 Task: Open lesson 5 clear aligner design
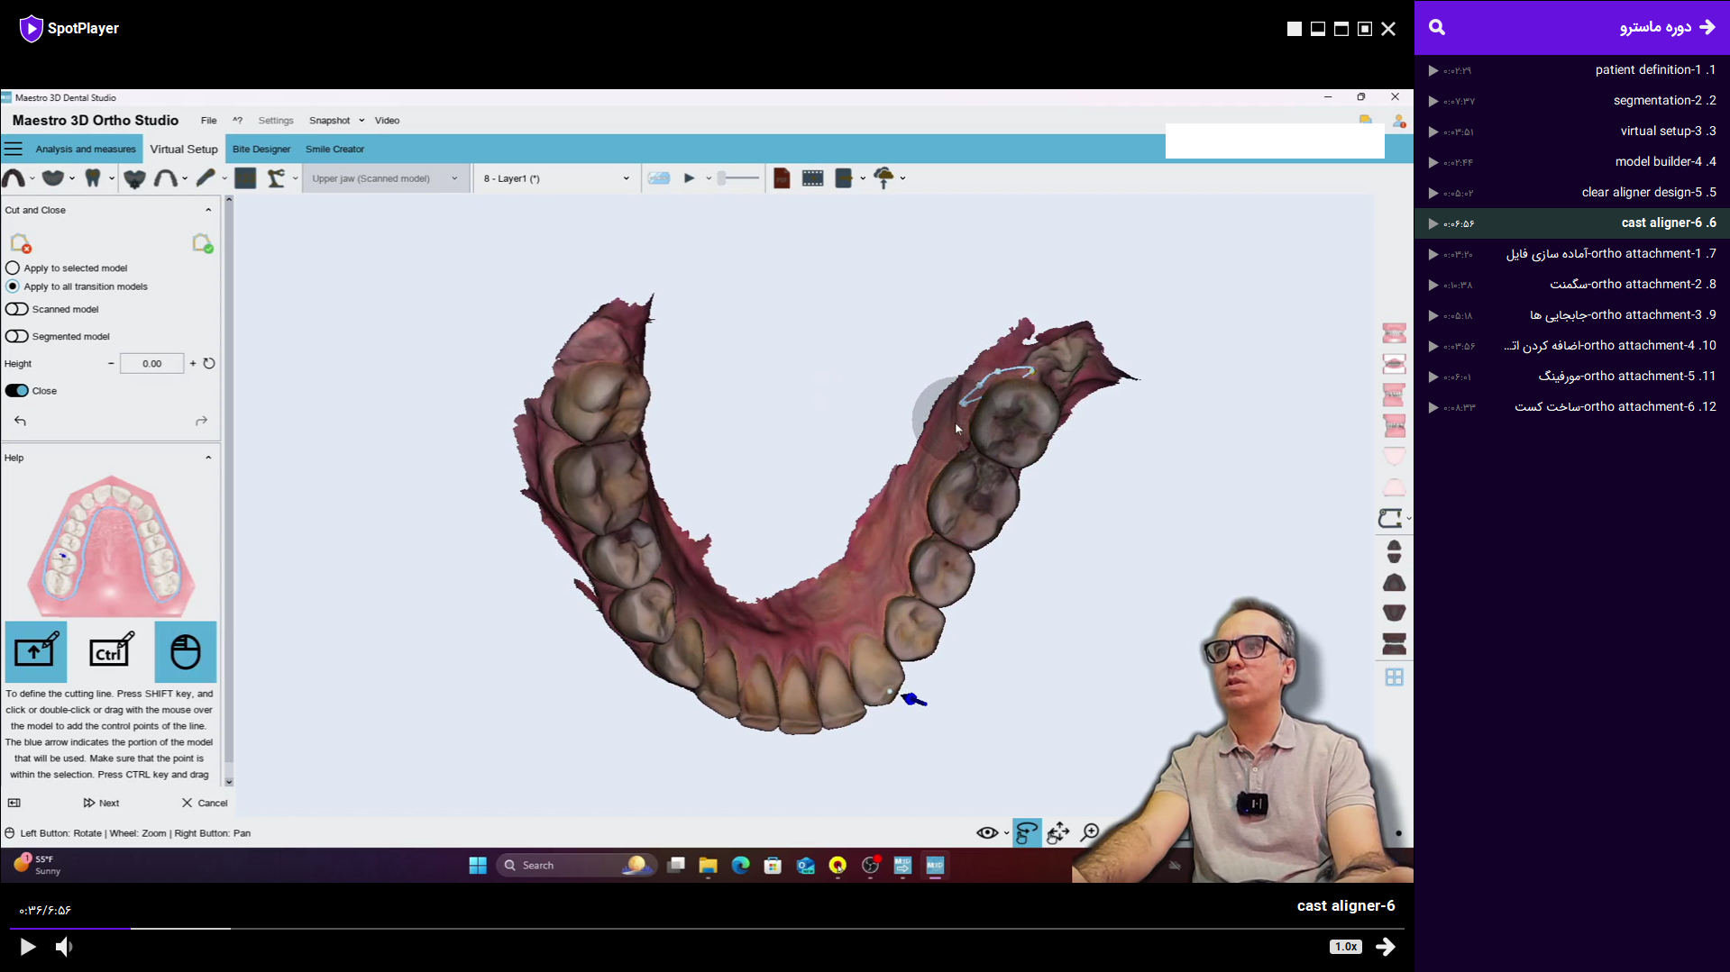click(1572, 193)
